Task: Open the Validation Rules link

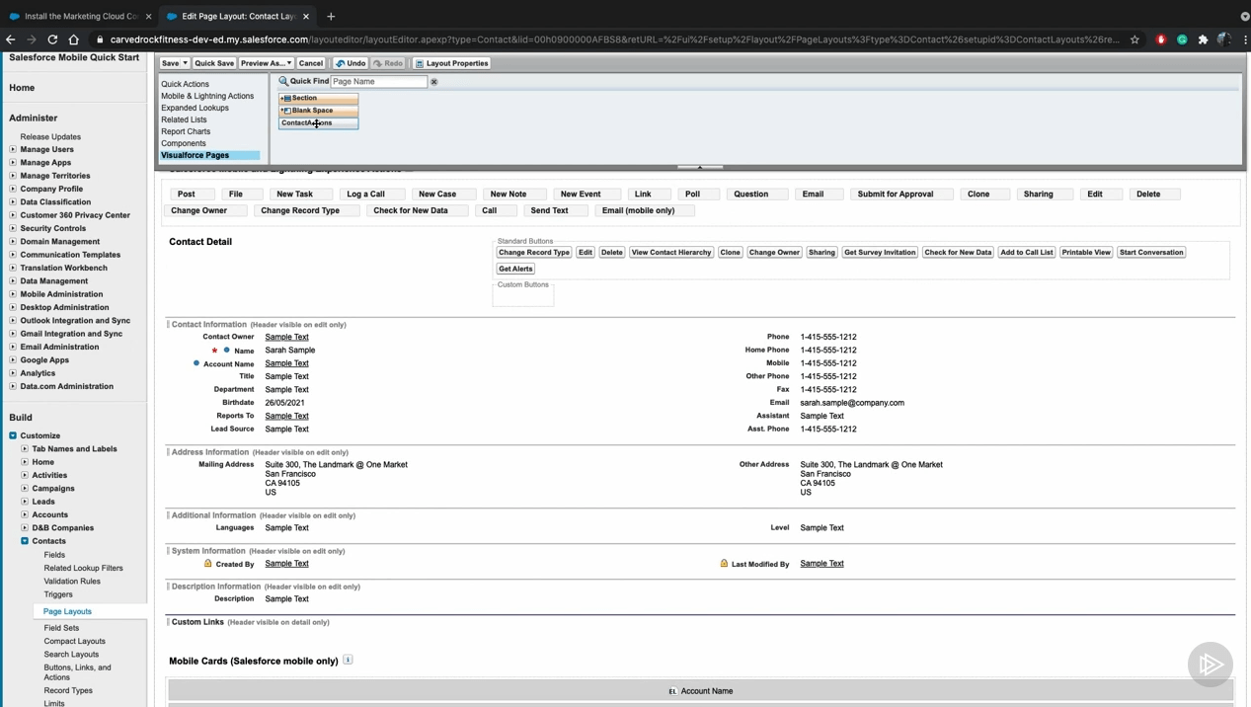Action: click(72, 581)
